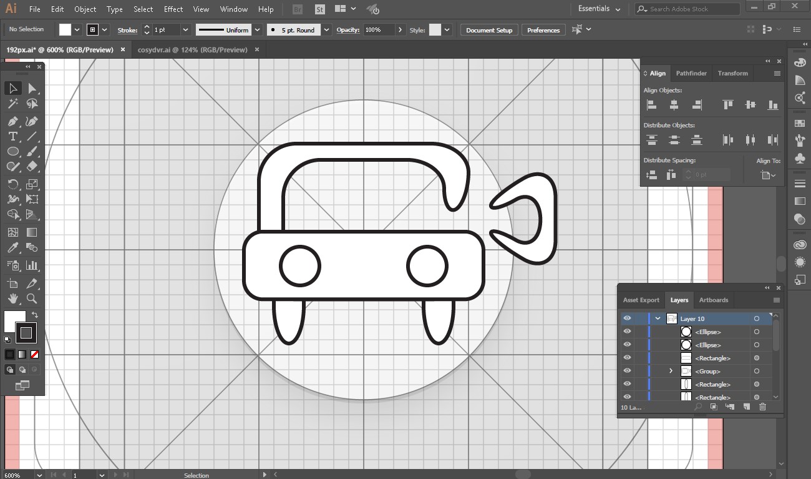Click target circle for Group sublayer
The height and width of the screenshot is (479, 811).
(x=757, y=371)
